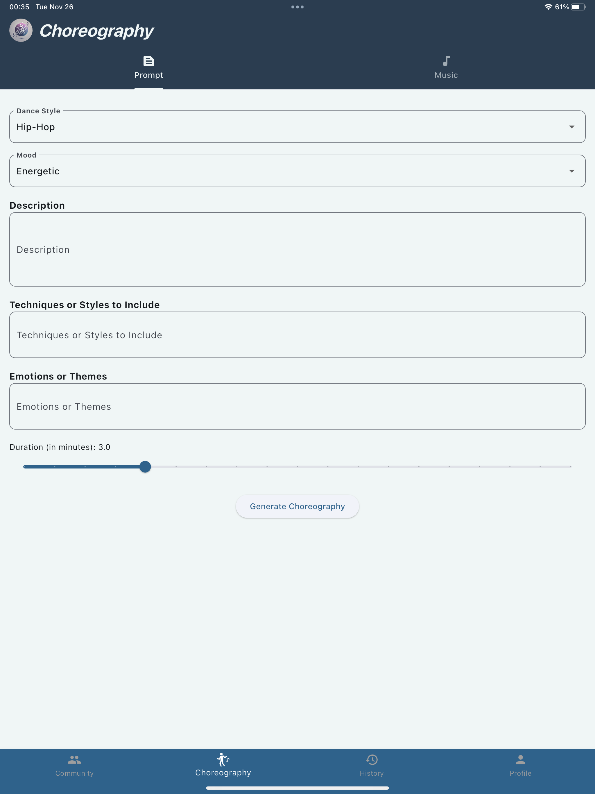
Task: Click the Choreography page title
Action: click(96, 31)
